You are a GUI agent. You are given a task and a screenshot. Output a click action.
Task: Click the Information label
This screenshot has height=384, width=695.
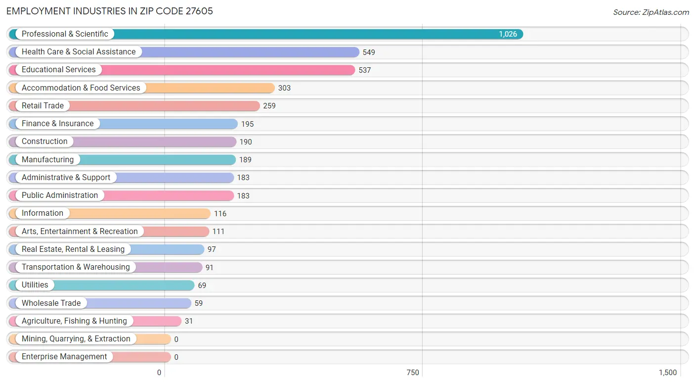pos(43,213)
